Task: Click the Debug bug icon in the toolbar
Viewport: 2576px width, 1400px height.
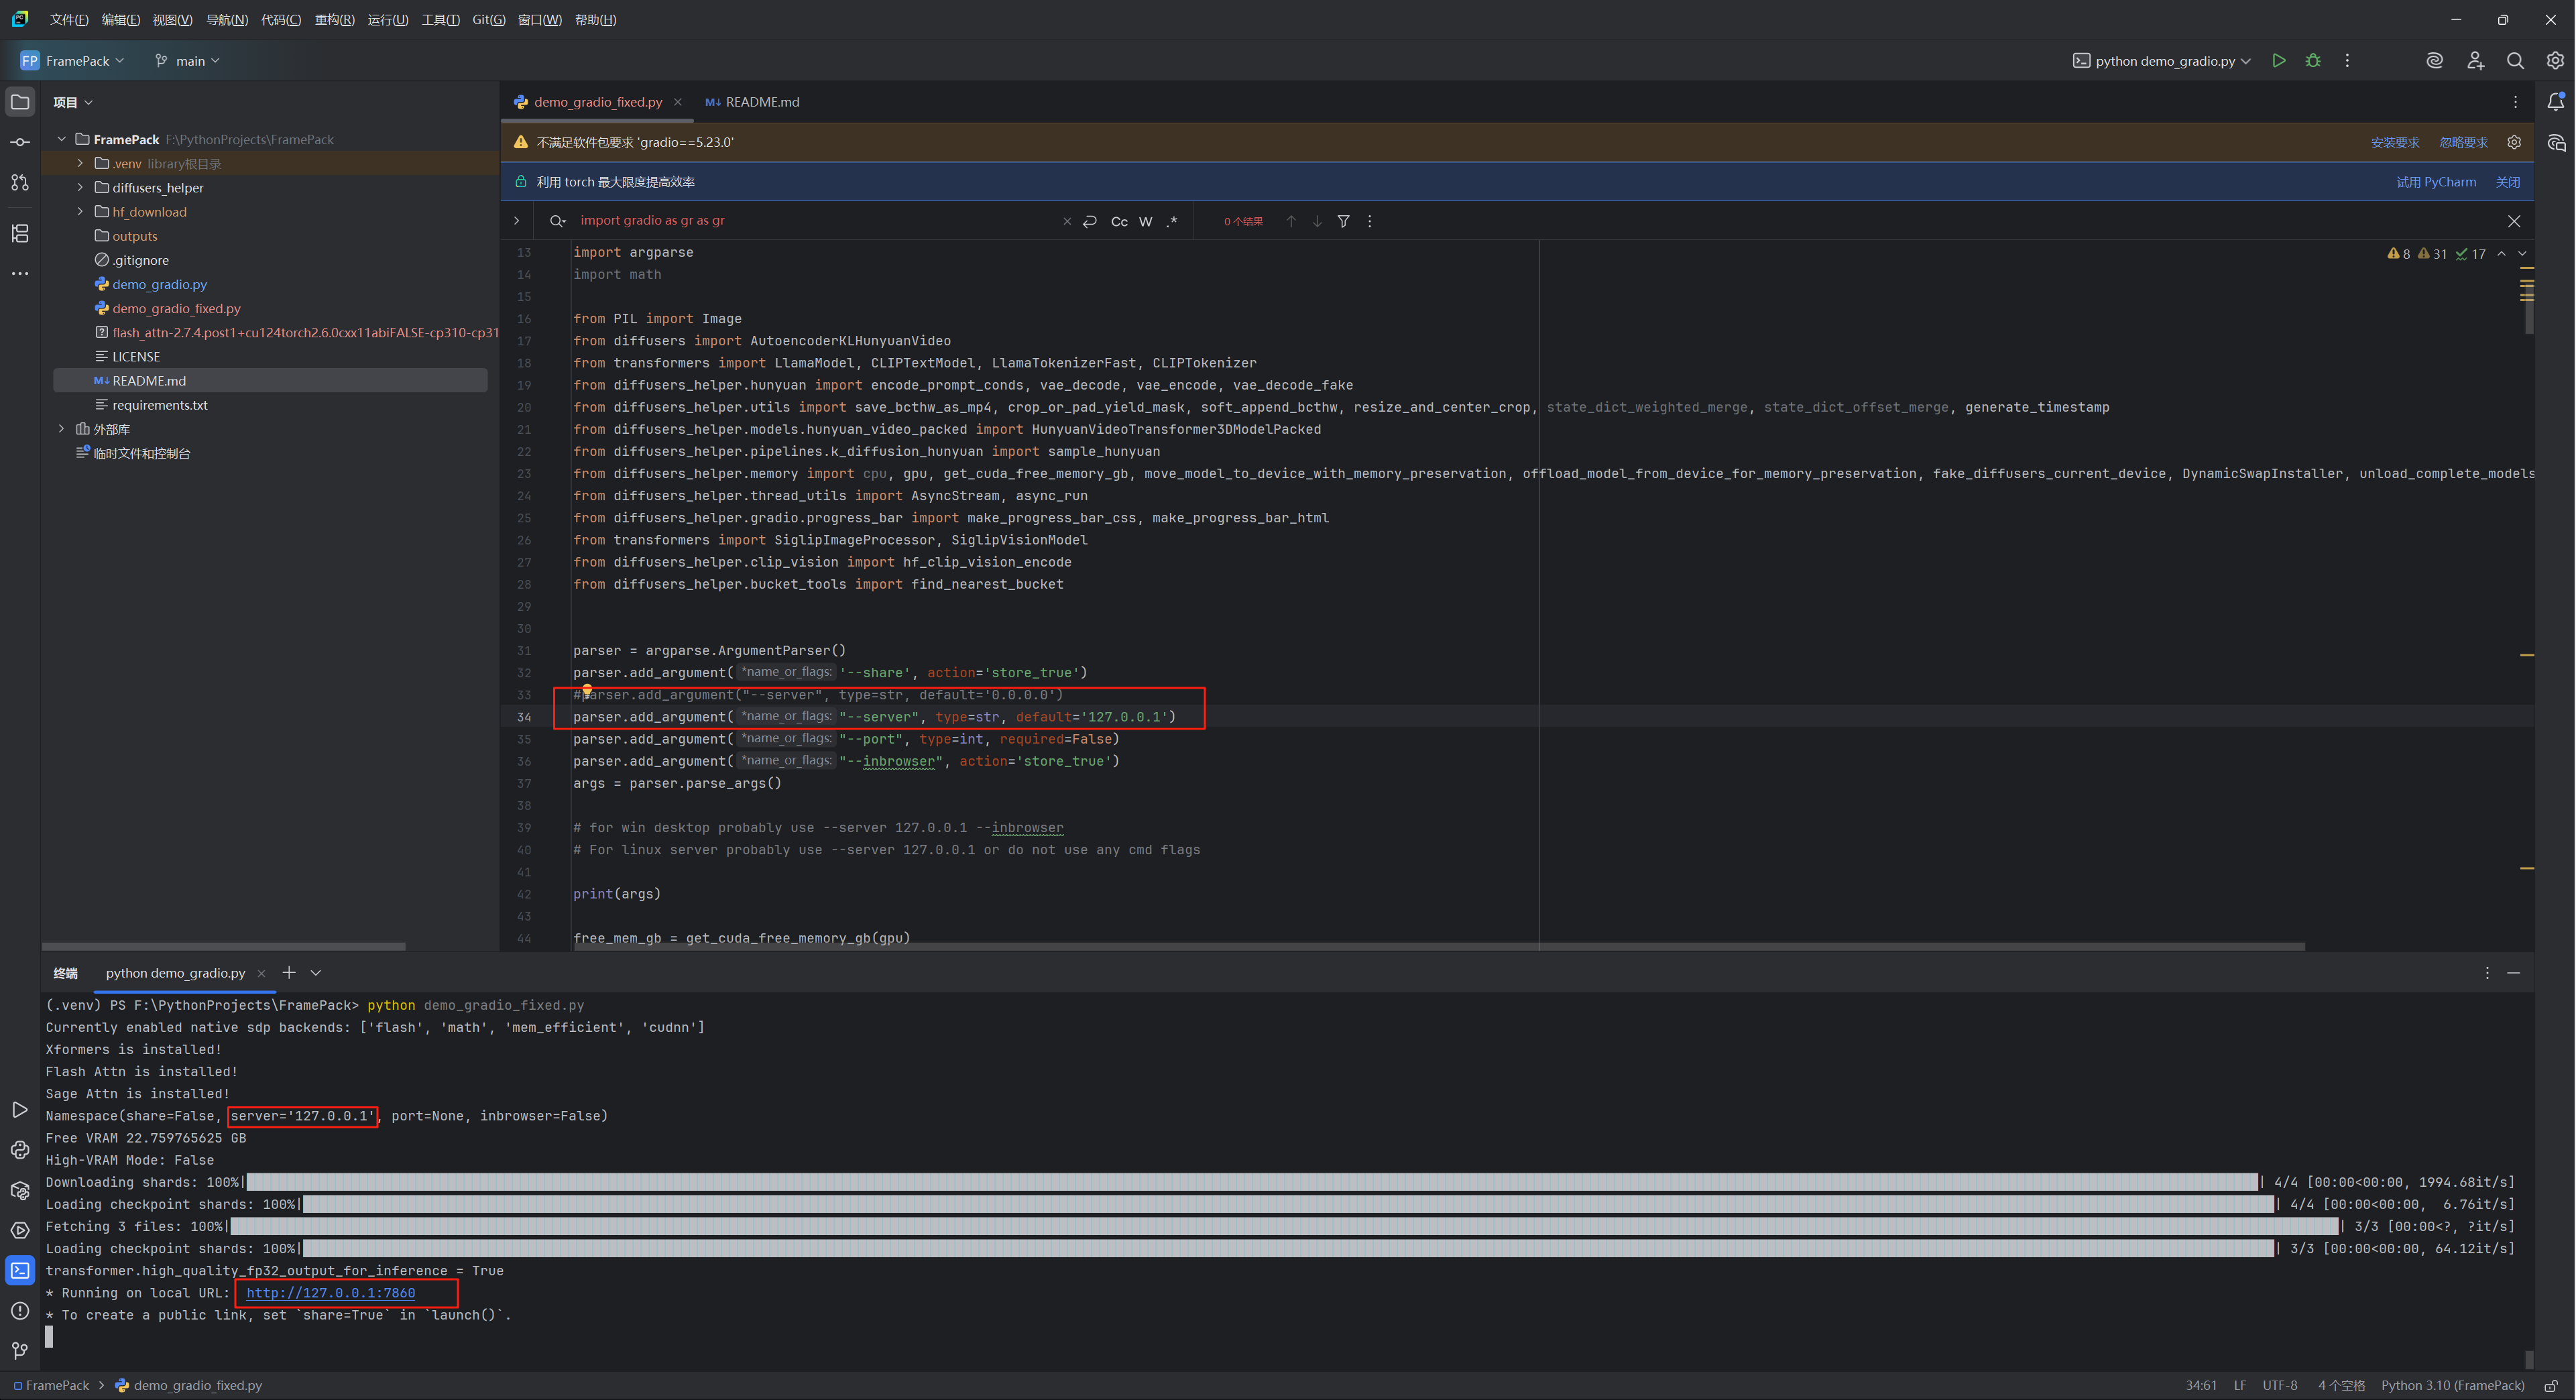Action: click(2313, 61)
